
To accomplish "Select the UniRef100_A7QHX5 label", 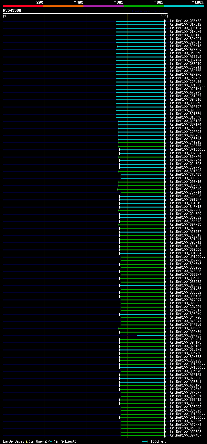I will click(x=186, y=421).
